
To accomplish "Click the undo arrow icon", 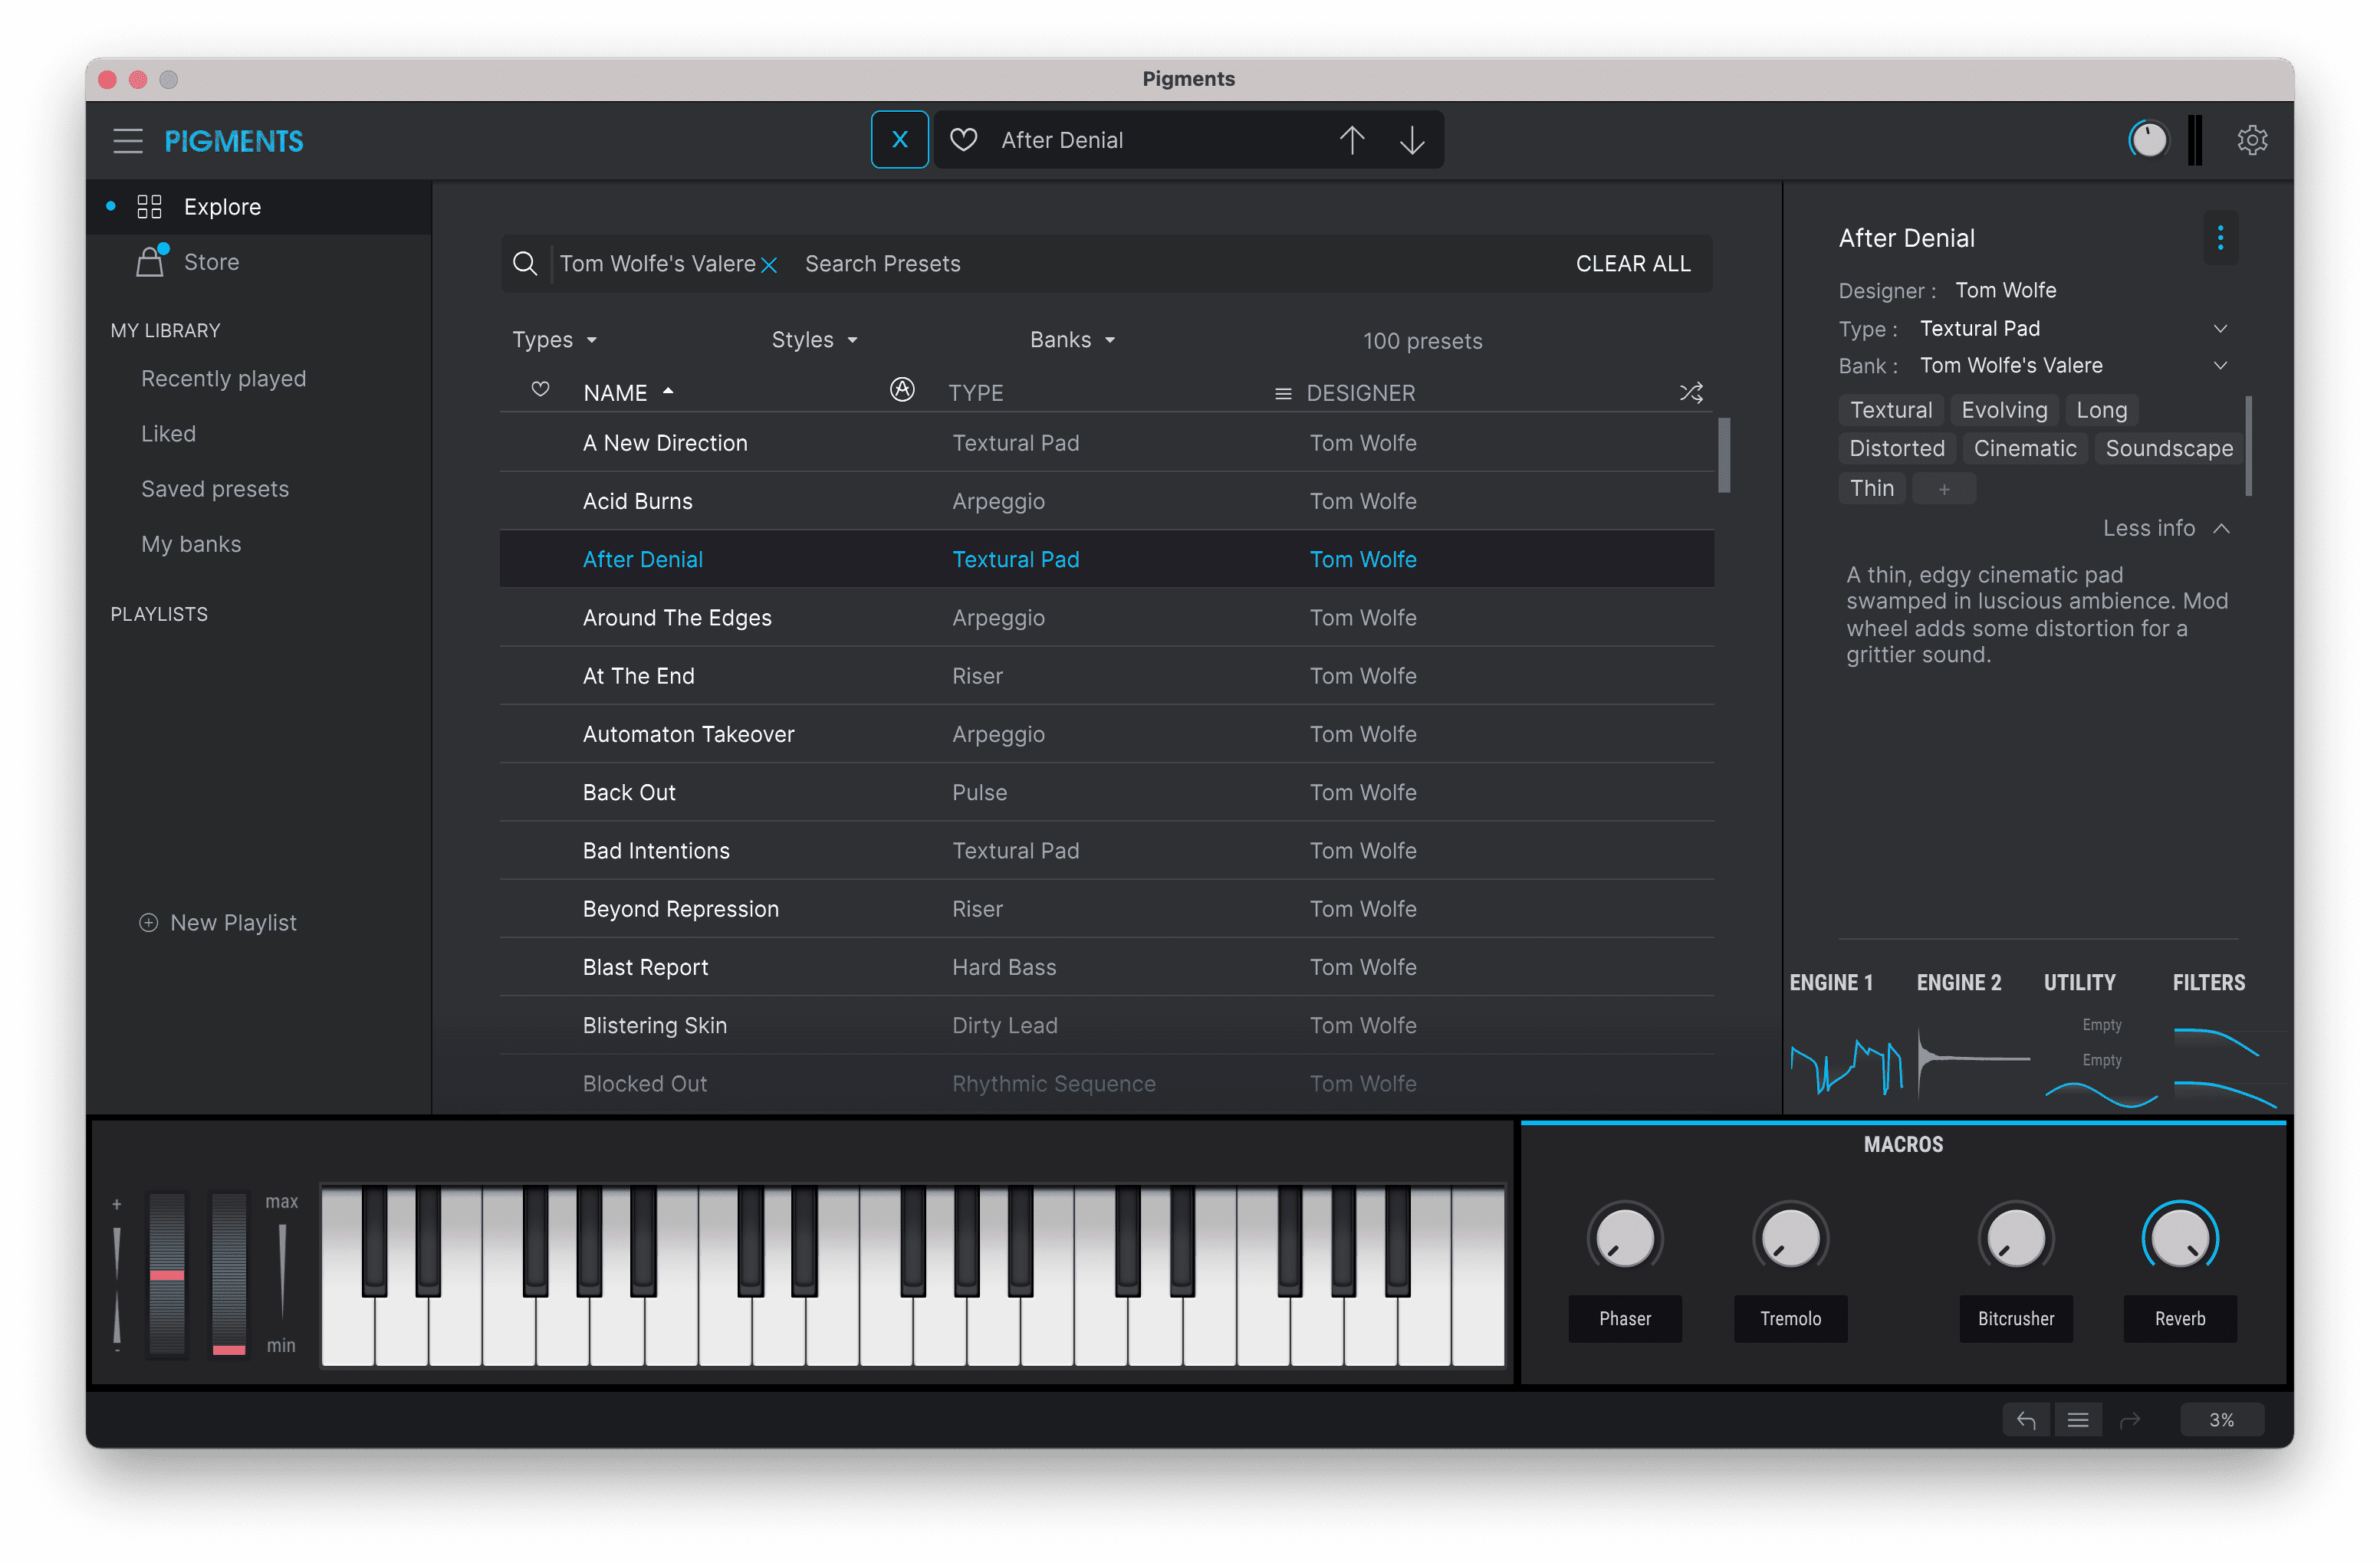I will click(2026, 1420).
